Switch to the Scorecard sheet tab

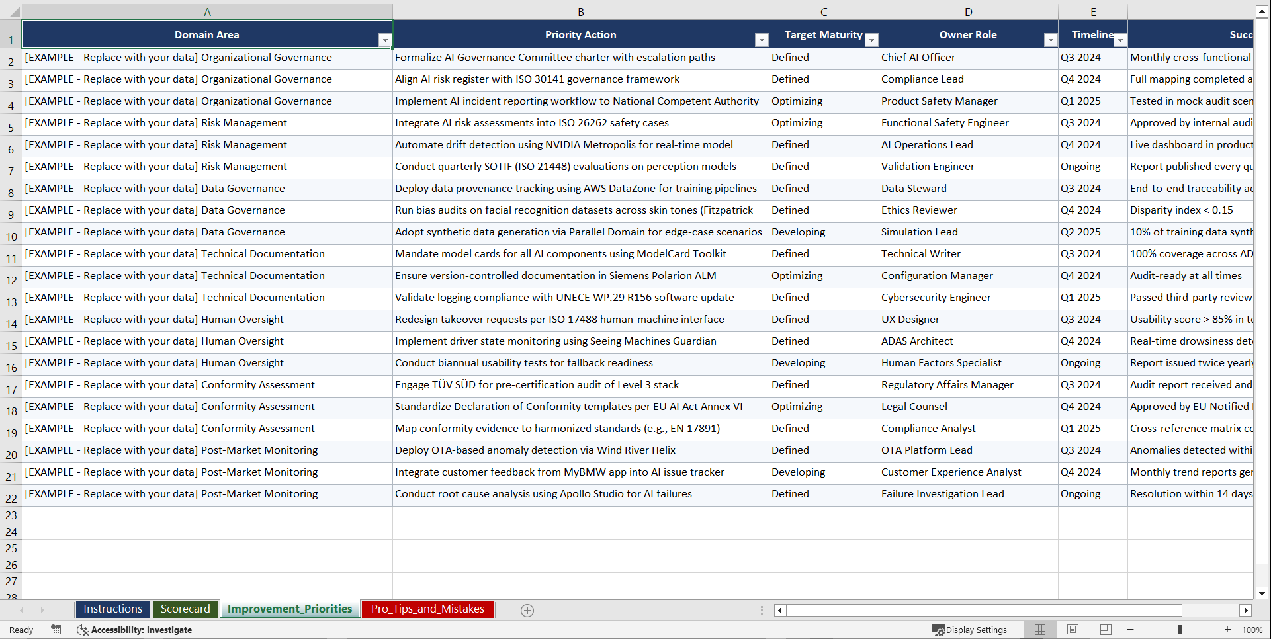coord(185,609)
